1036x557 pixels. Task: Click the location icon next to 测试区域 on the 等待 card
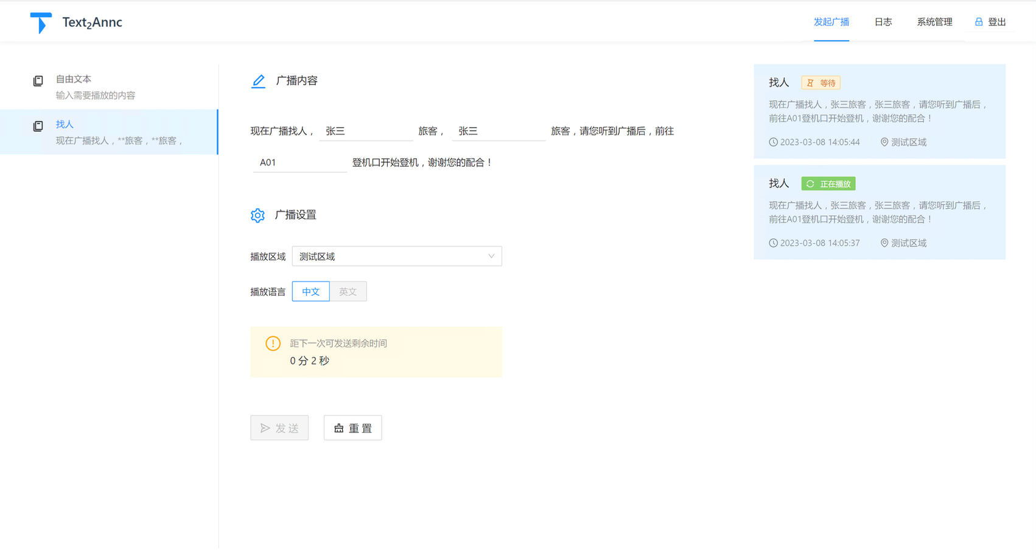884,142
